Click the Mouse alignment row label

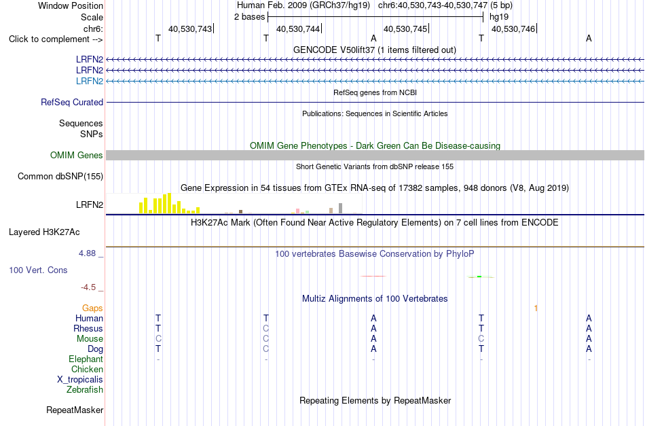[x=90, y=339]
